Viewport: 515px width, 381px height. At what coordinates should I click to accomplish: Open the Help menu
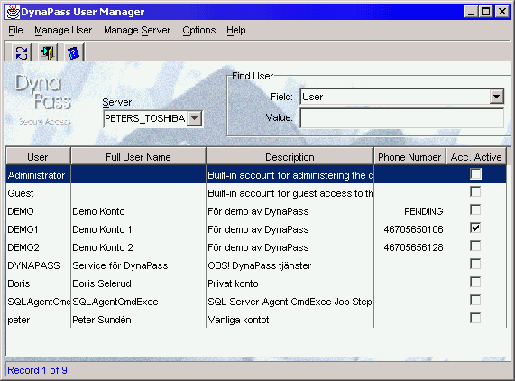point(235,30)
